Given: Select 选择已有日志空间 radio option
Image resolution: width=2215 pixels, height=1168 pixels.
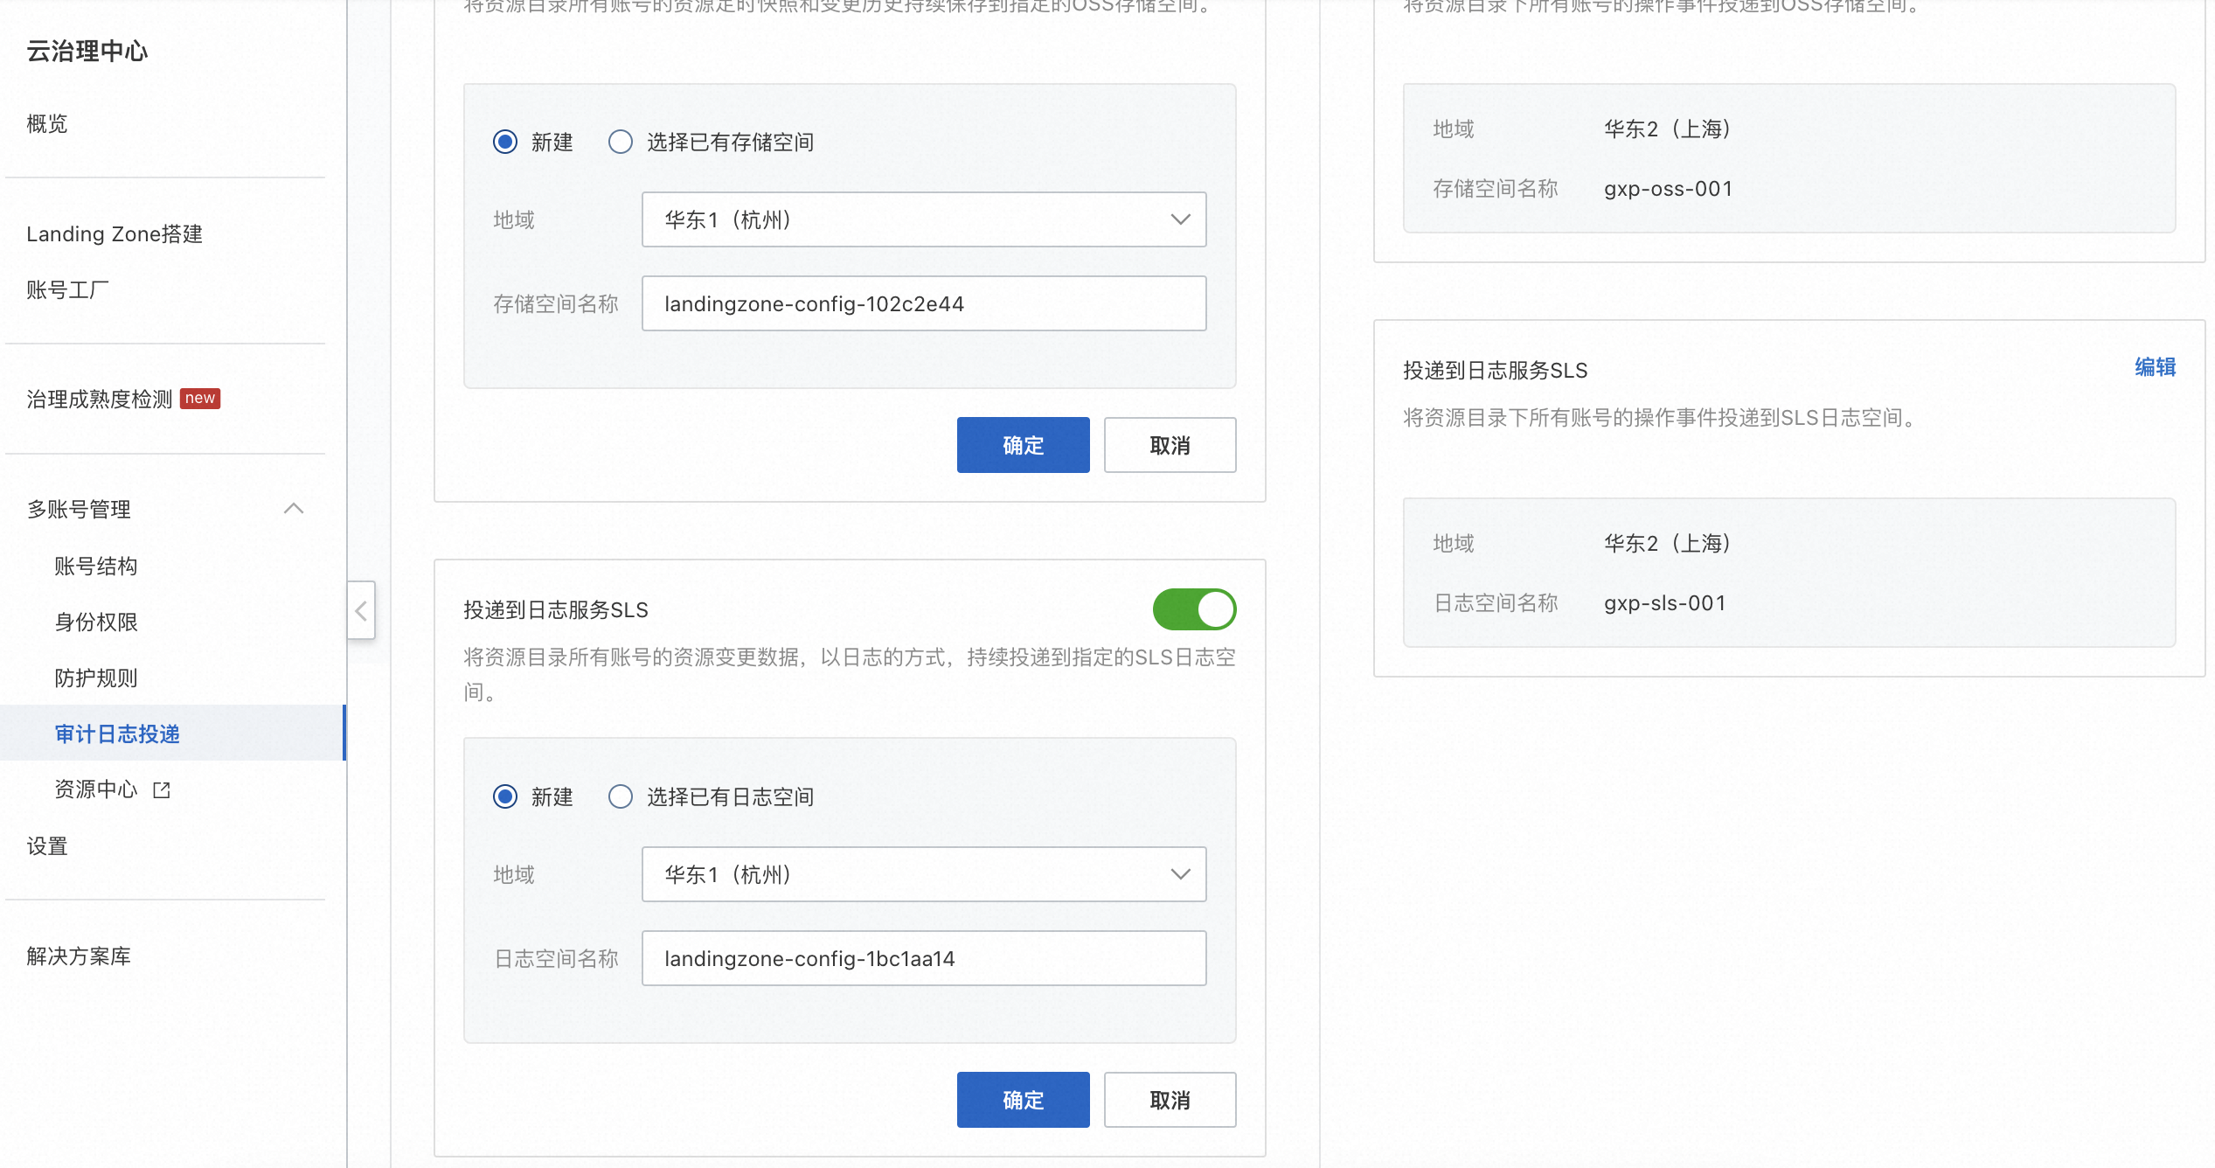Looking at the screenshot, I should (621, 796).
